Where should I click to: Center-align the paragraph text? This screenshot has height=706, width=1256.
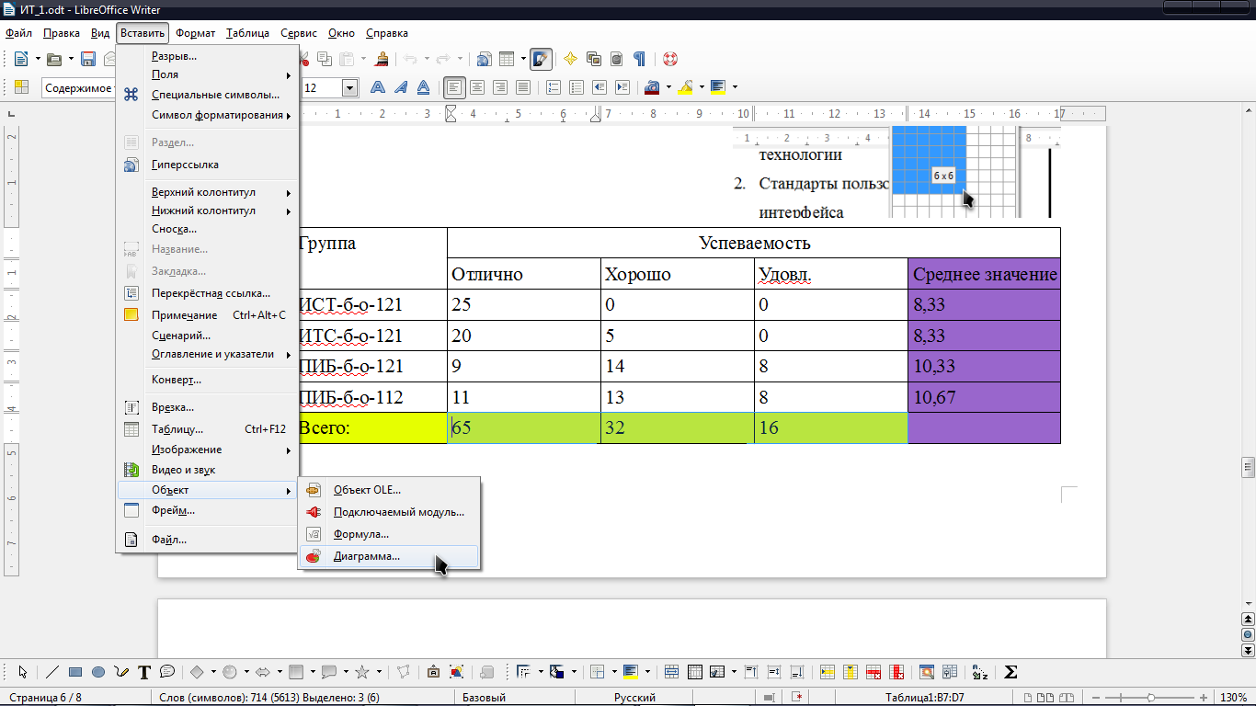(x=477, y=87)
